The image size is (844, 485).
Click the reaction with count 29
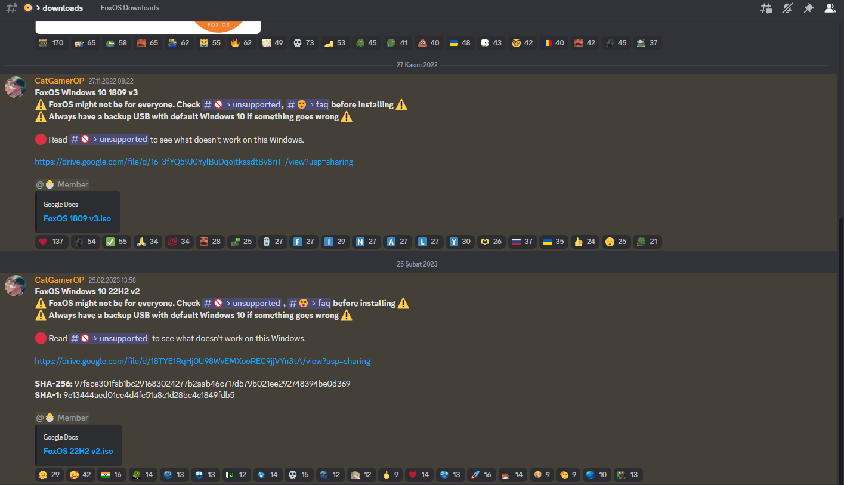click(x=49, y=475)
